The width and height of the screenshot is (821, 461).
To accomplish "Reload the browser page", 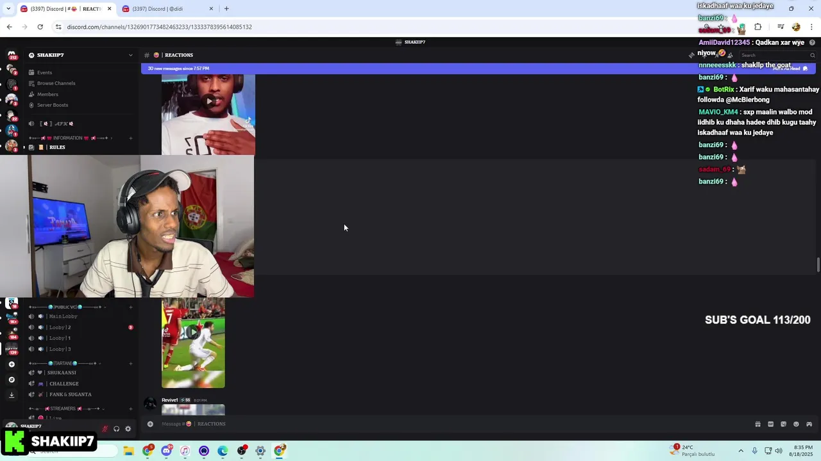I will (40, 27).
